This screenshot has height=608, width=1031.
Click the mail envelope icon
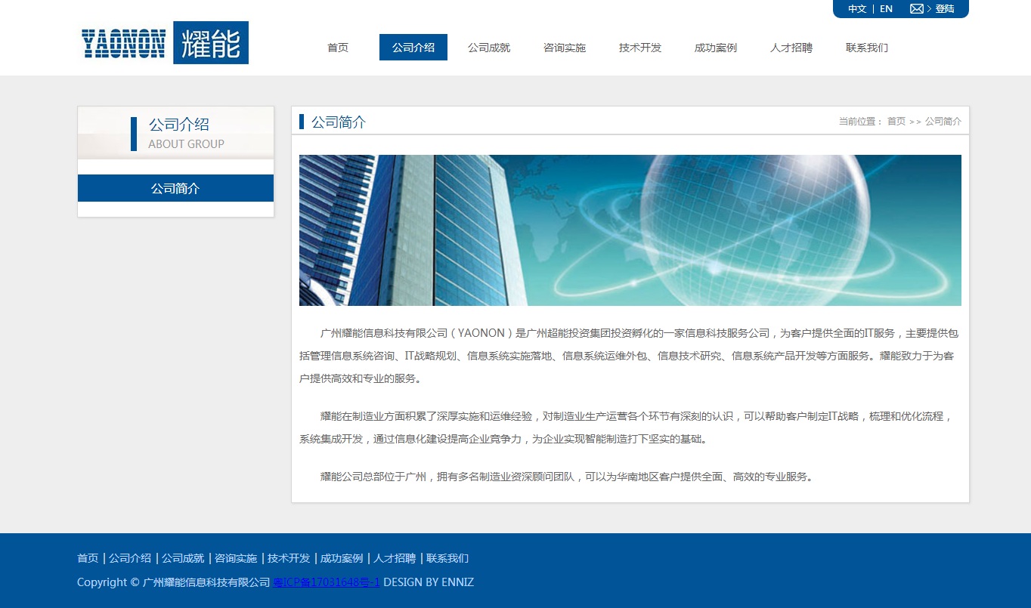916,9
